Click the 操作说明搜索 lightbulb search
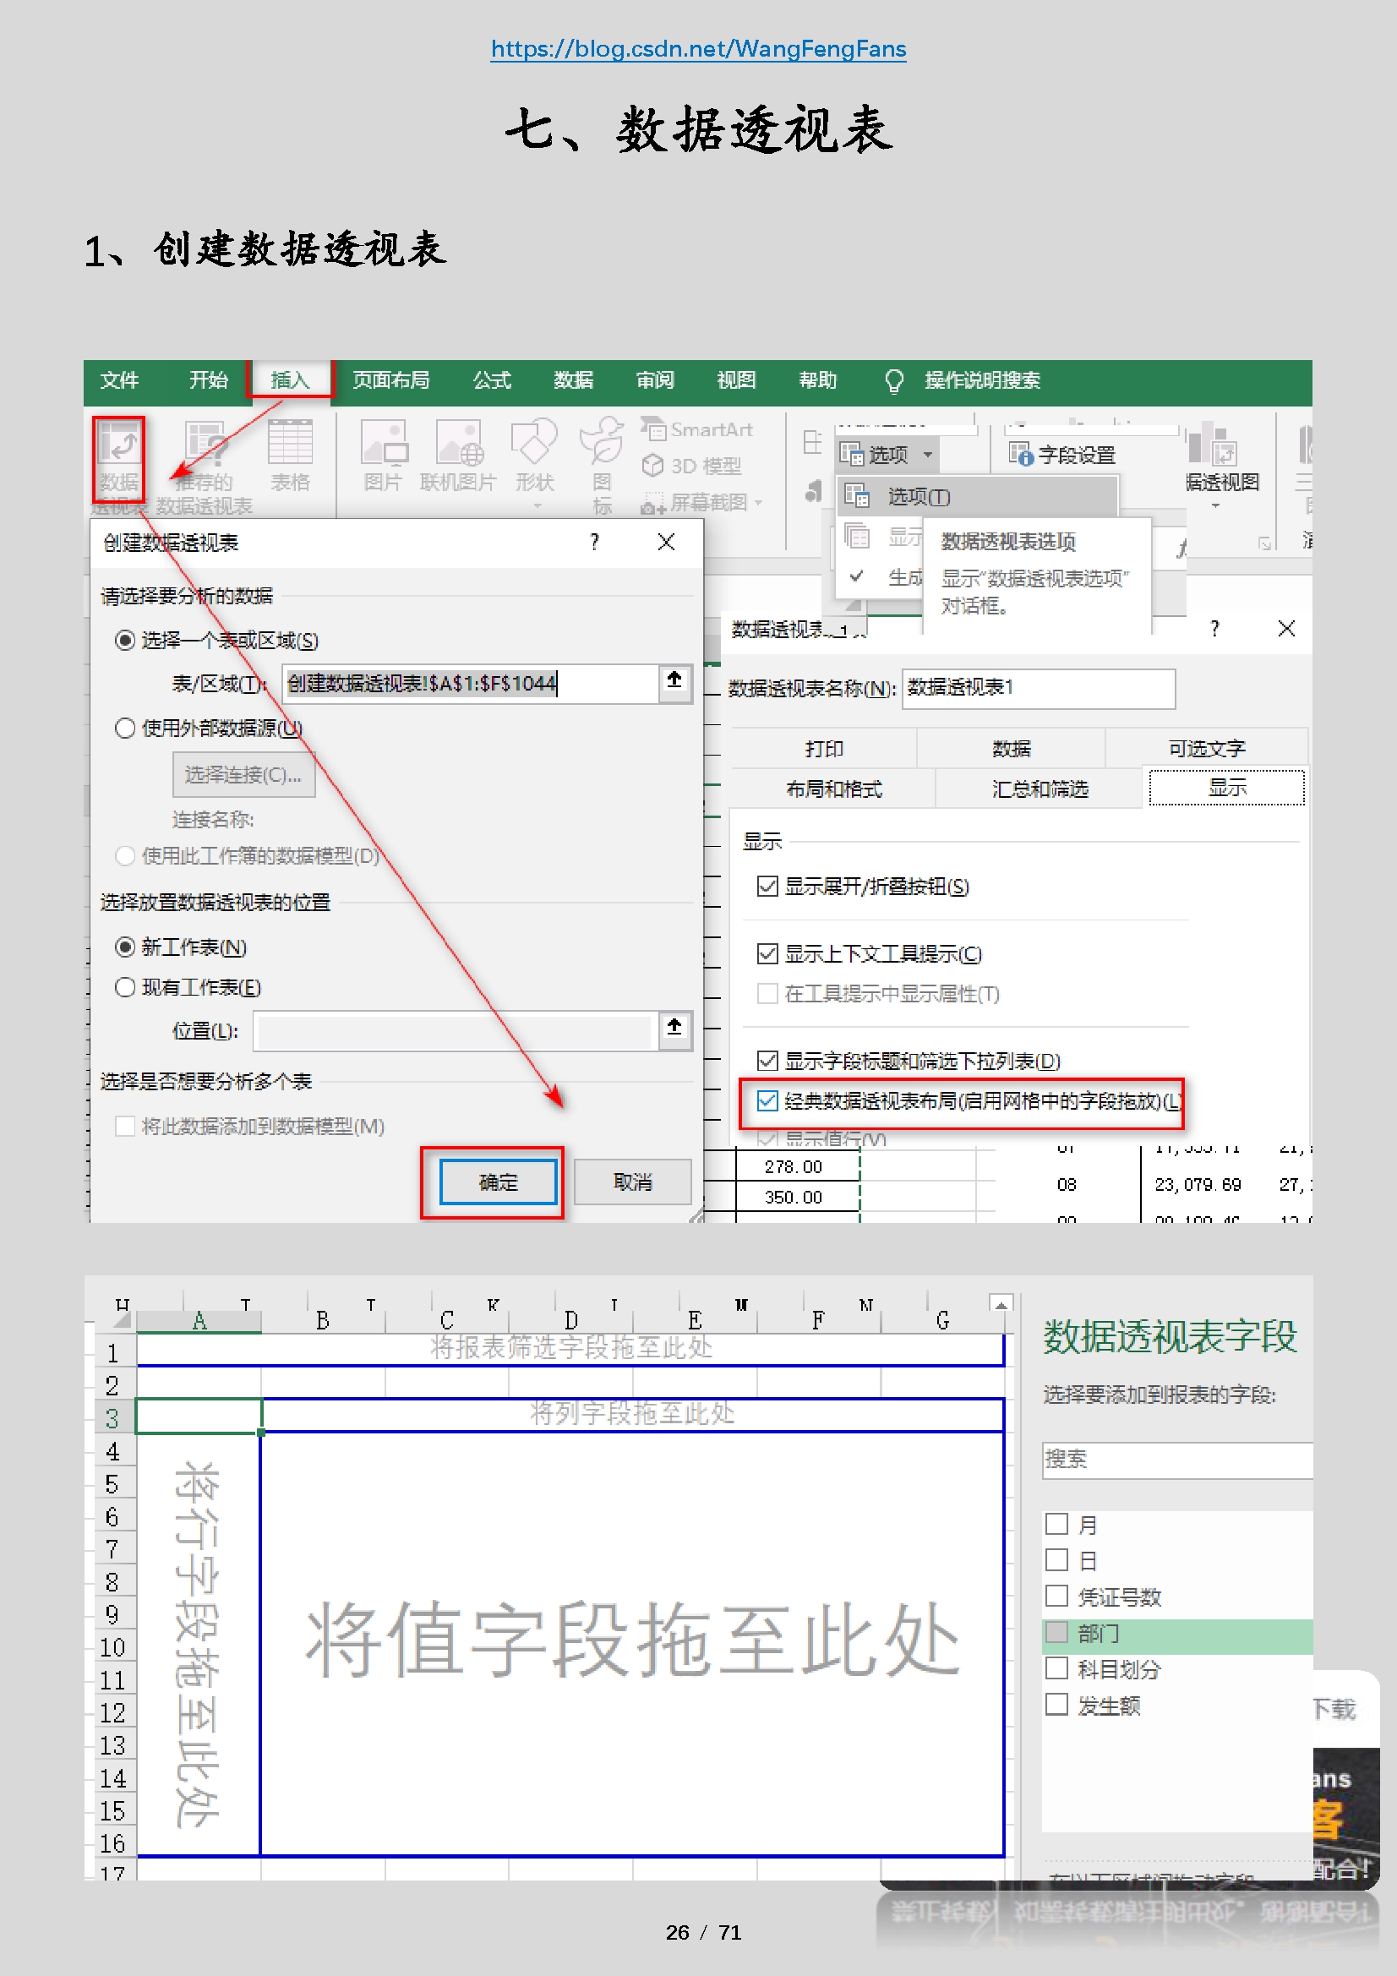Screen dimensions: 1397x1976 point(963,380)
